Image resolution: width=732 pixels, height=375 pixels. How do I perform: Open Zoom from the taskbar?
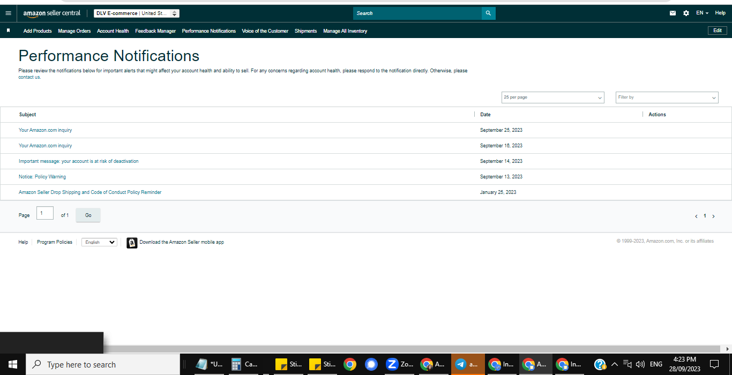click(x=400, y=364)
